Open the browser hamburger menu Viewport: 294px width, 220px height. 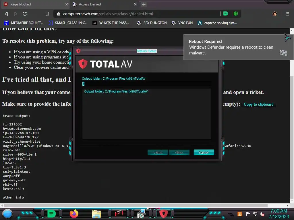click(287, 14)
